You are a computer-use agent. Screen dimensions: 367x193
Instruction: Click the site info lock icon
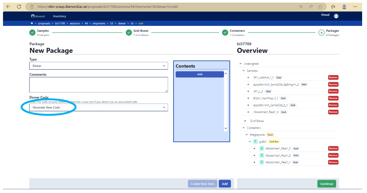pos(32,6)
